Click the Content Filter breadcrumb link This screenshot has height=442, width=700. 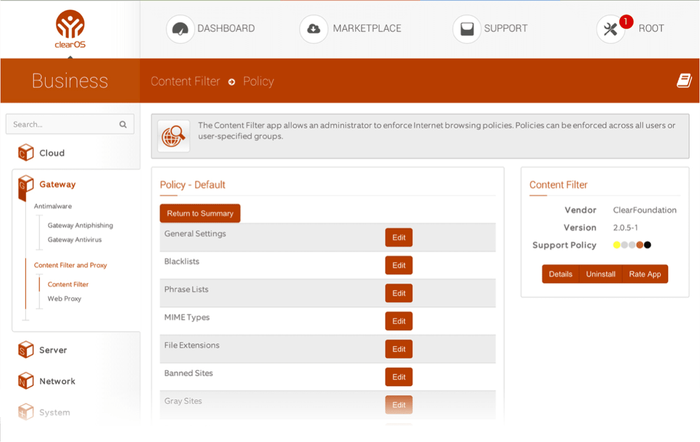185,82
